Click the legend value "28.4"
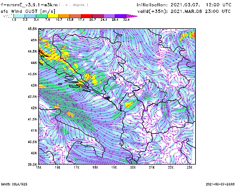Viewport: 241px width, 186px height. [115, 20]
